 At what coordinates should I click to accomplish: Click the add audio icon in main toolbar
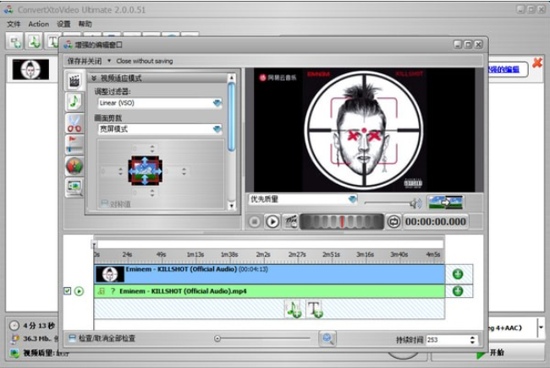(x=34, y=41)
